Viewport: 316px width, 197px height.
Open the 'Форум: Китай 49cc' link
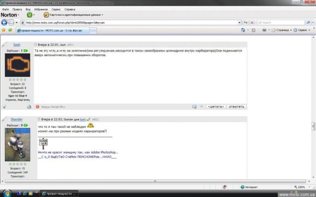[x=53, y=107]
